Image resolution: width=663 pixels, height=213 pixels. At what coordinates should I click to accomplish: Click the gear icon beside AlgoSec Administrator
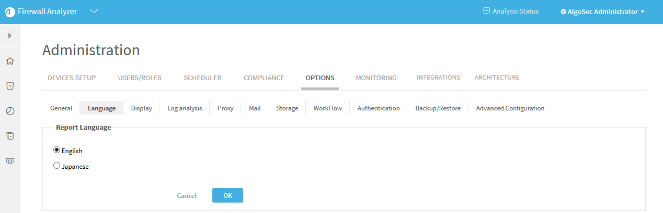click(563, 11)
